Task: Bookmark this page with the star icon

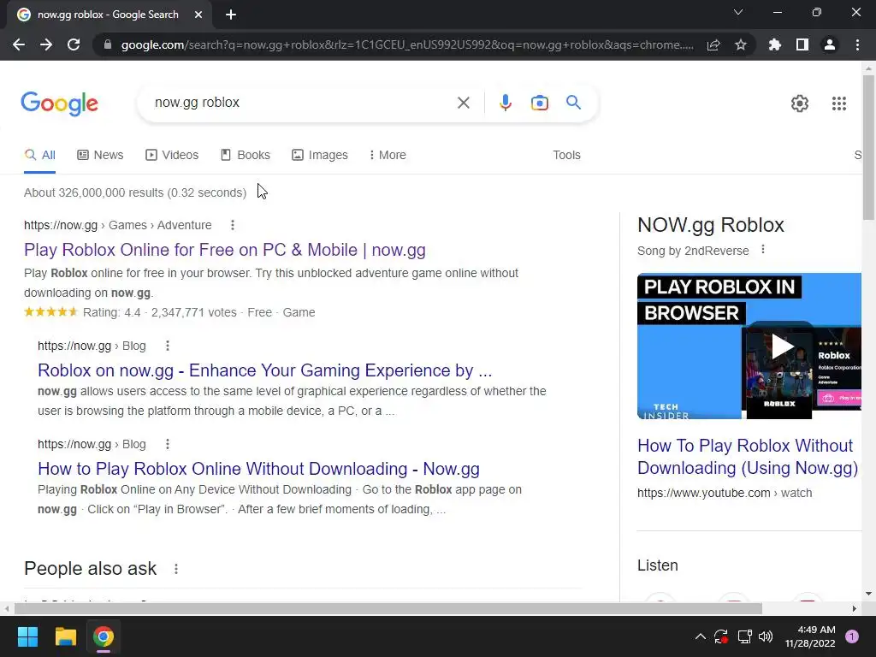Action: point(741,44)
